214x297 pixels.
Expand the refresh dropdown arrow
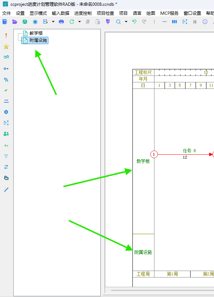80,22
